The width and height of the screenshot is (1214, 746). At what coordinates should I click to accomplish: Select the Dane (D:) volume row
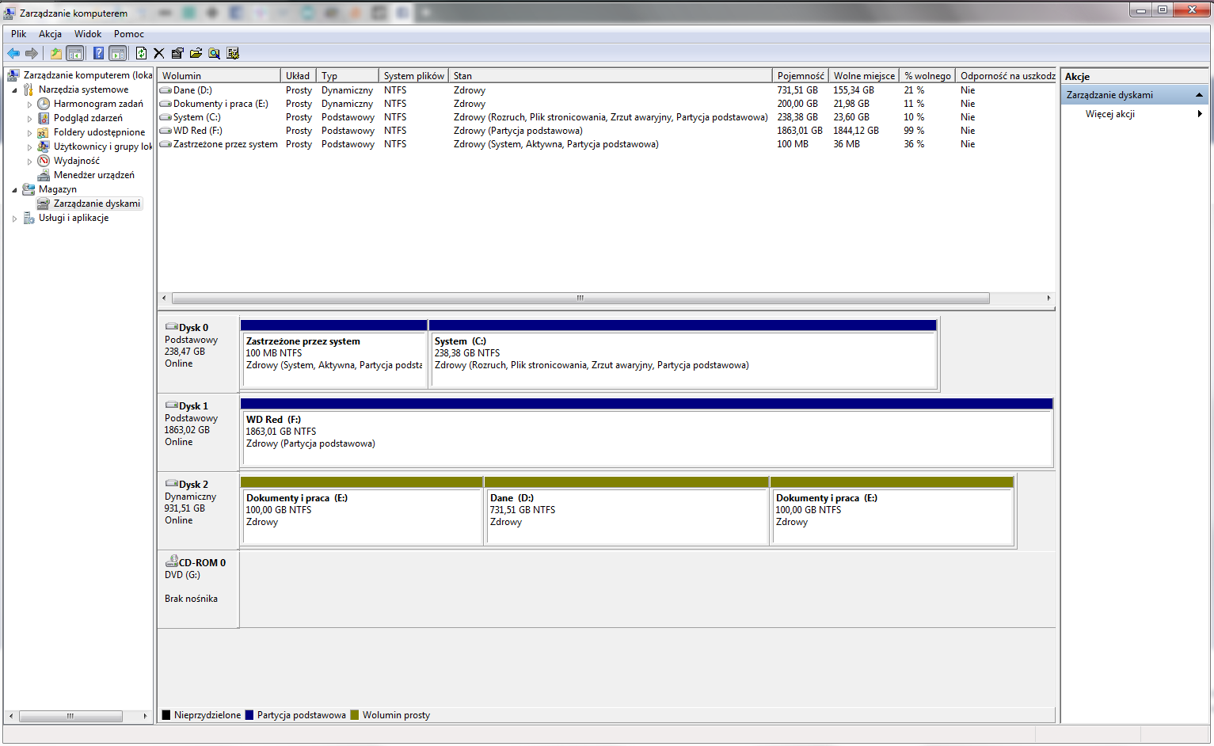(607, 90)
